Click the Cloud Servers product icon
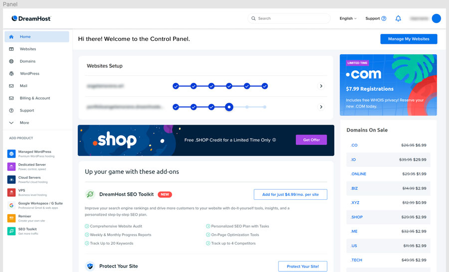The height and width of the screenshot is (272, 449). 11,179
